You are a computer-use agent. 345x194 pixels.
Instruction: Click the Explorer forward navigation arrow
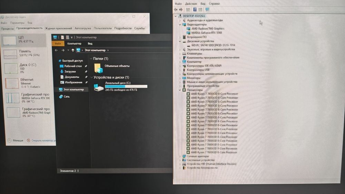(63, 50)
